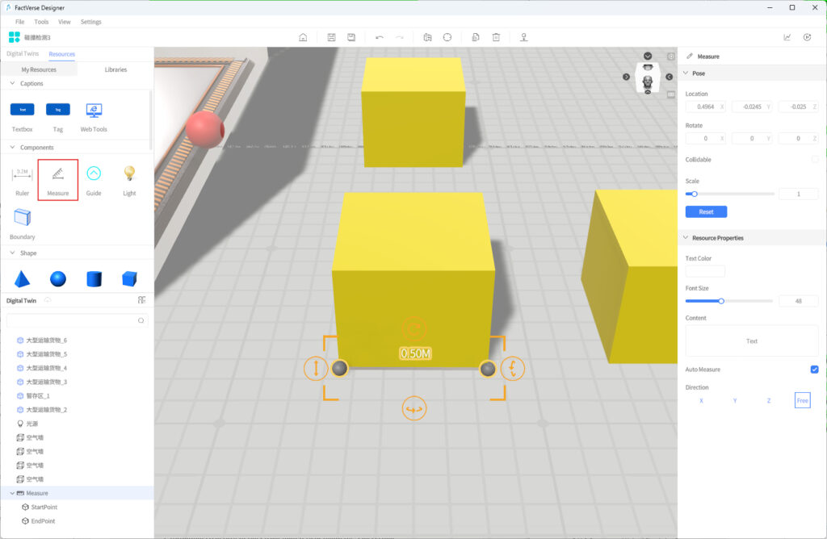827x539 pixels.
Task: Select EndPoint in the tree
Action: tap(44, 521)
